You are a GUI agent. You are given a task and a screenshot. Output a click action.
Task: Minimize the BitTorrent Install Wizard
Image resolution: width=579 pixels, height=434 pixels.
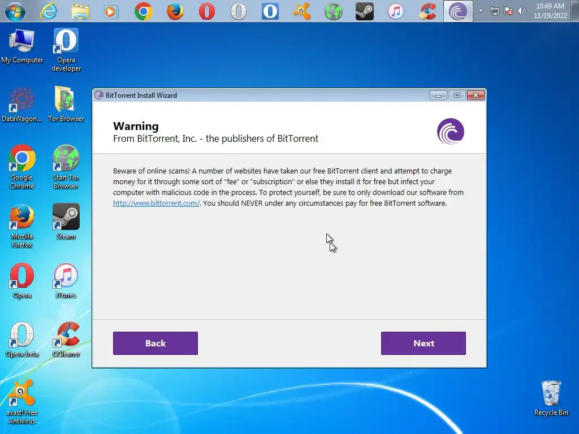tap(438, 96)
